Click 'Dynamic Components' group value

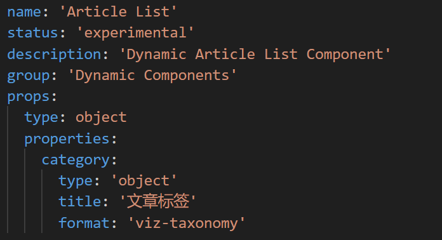152,76
